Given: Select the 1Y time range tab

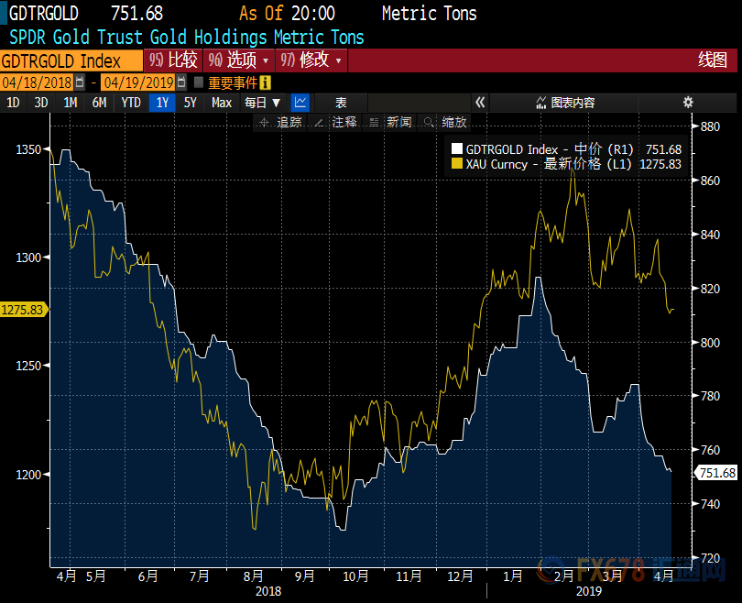Looking at the screenshot, I should click(x=162, y=103).
